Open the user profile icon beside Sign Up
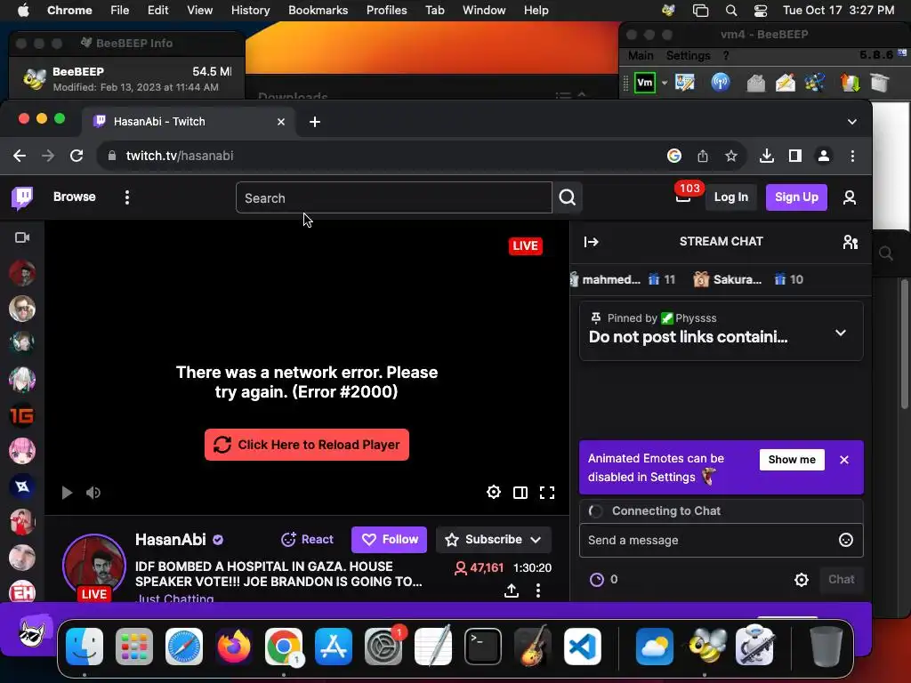The width and height of the screenshot is (911, 683). 850,197
